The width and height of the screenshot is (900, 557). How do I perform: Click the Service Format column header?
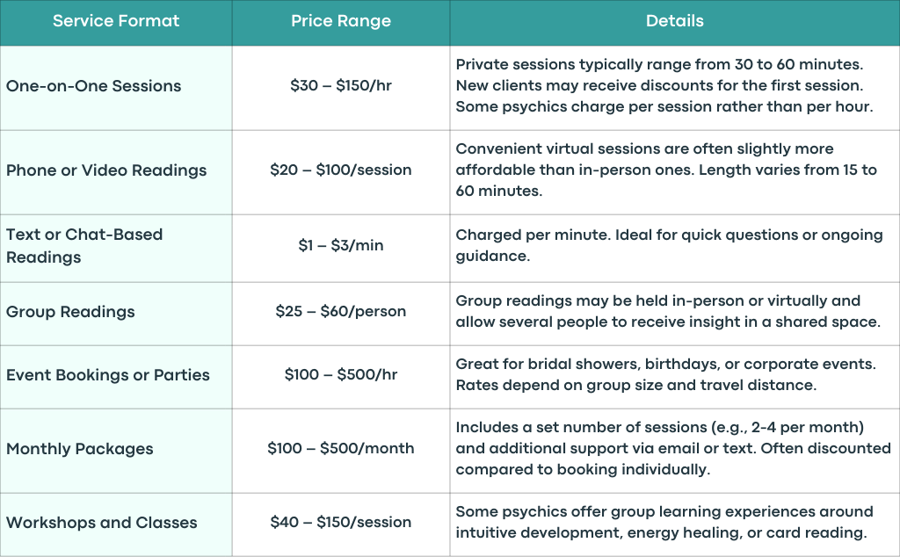(x=116, y=22)
